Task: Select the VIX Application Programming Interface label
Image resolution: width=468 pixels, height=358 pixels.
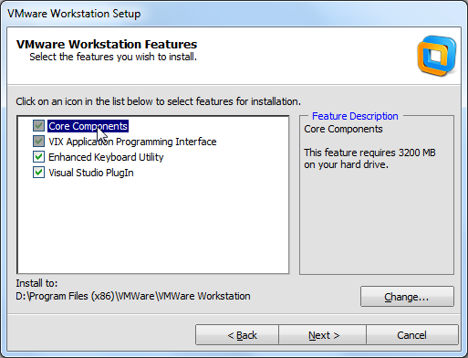Action: click(x=132, y=142)
